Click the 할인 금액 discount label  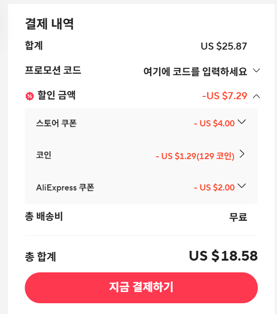(57, 95)
